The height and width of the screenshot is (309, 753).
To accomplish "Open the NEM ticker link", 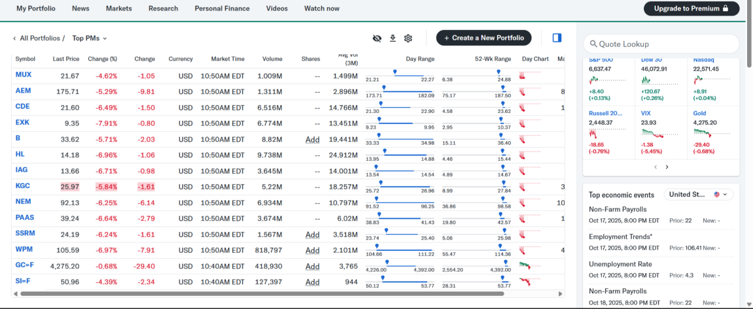I will click(x=23, y=202).
